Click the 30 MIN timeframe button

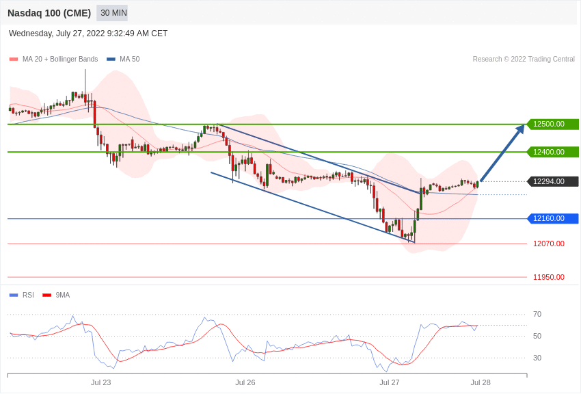[112, 13]
